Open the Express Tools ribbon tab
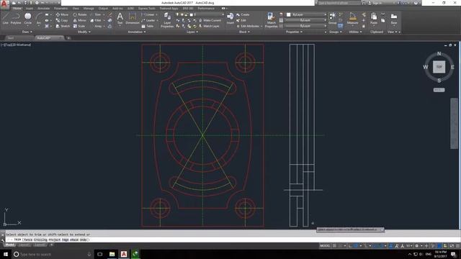This screenshot has width=461, height=259. [147, 9]
